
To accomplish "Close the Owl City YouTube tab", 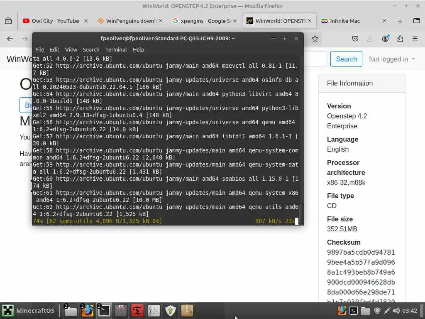I will [x=85, y=21].
